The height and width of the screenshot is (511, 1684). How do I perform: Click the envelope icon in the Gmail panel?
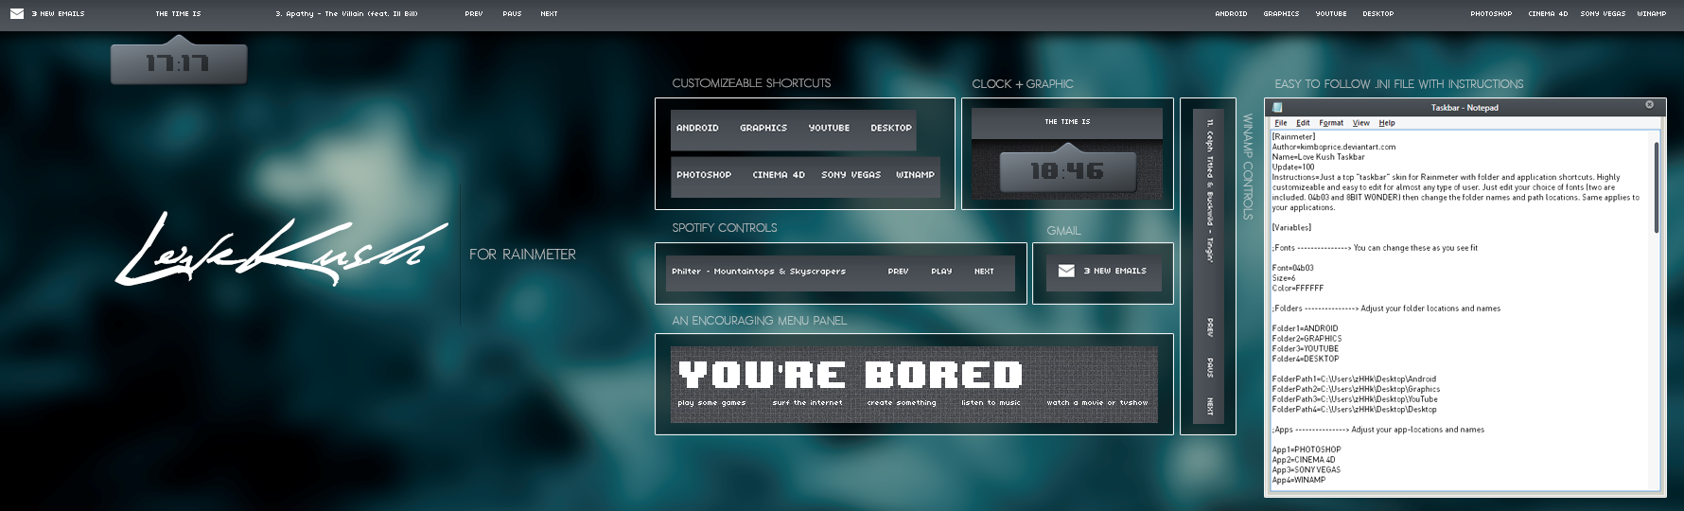coord(1066,271)
